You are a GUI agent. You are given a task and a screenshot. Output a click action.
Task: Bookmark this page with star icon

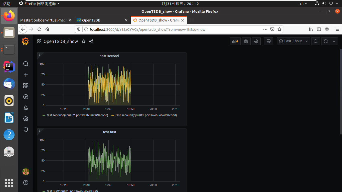pyautogui.click(x=279, y=29)
